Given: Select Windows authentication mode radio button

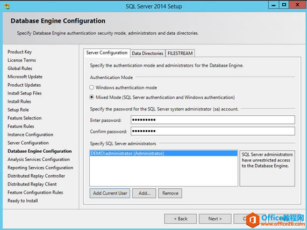Looking at the screenshot, I should coord(91,87).
